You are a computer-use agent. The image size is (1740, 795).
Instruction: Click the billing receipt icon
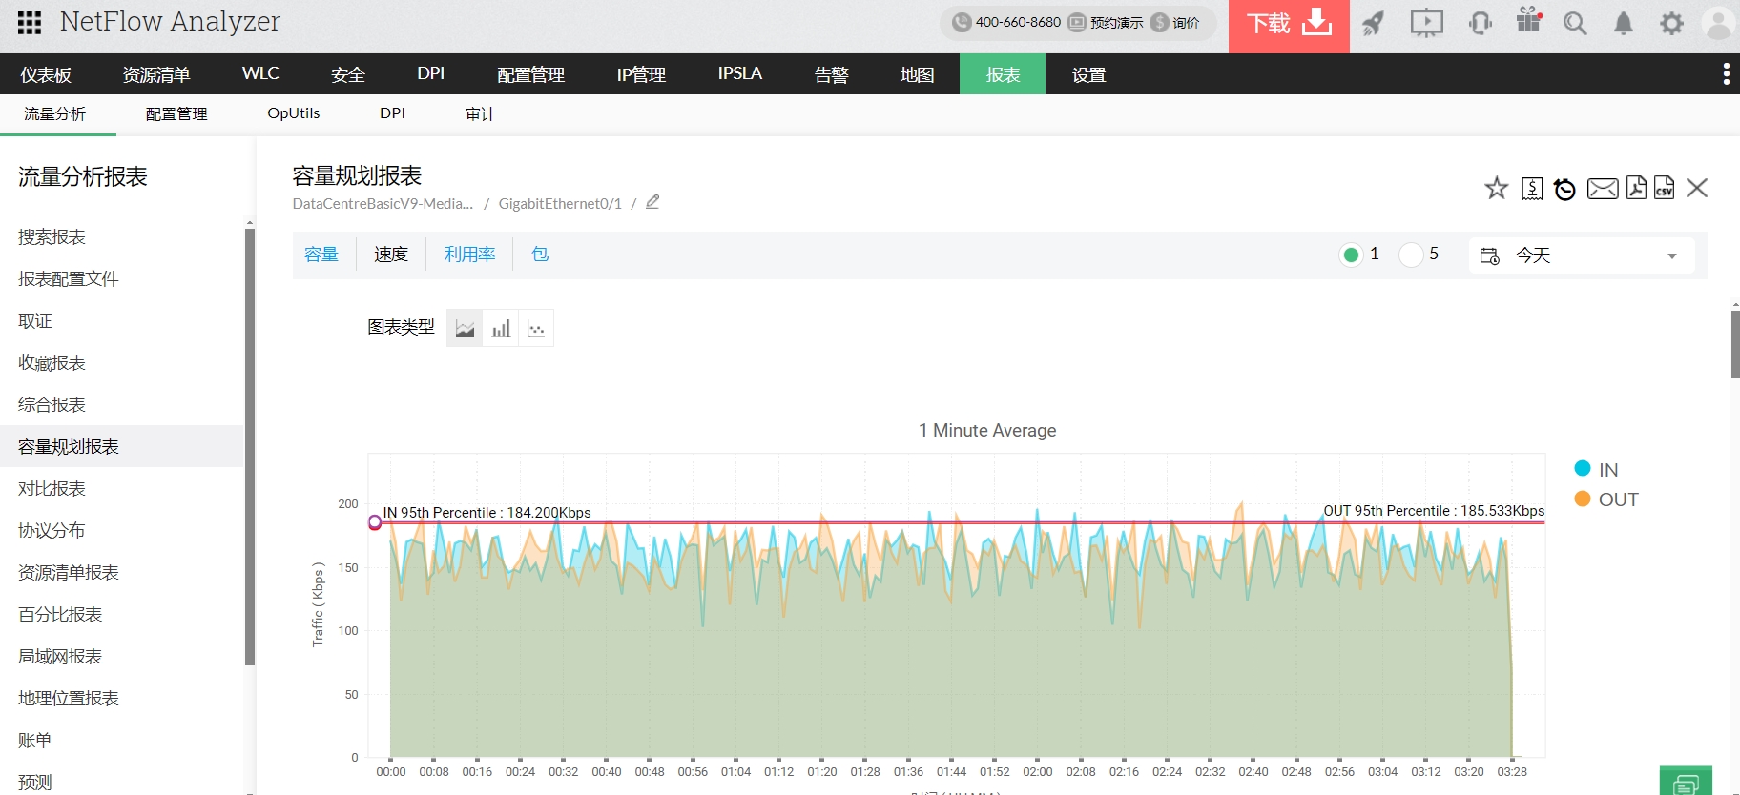[x=1532, y=189]
